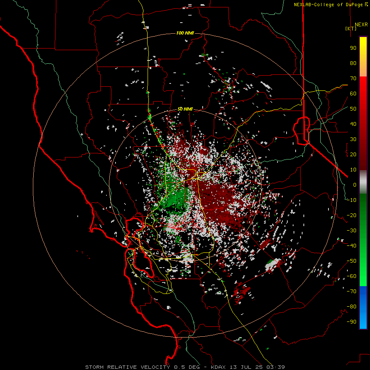Click the gray zero-velocity segment of color bar
Viewport: 370px width, 370px height.
pos(363,182)
